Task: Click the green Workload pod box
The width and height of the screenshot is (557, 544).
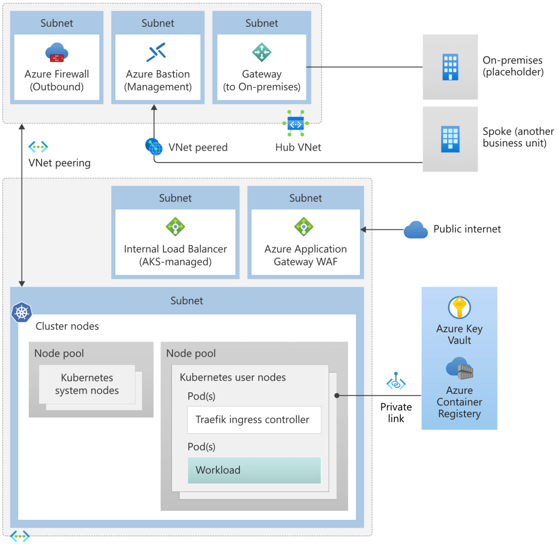Action: click(x=254, y=471)
